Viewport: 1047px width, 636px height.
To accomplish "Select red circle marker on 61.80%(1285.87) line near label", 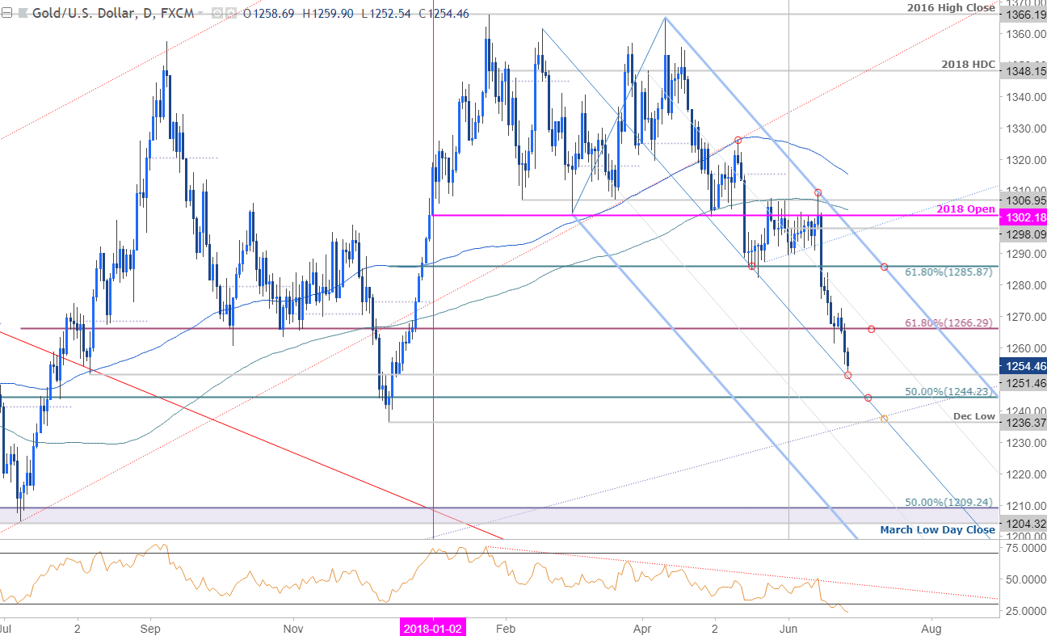I will [x=885, y=267].
